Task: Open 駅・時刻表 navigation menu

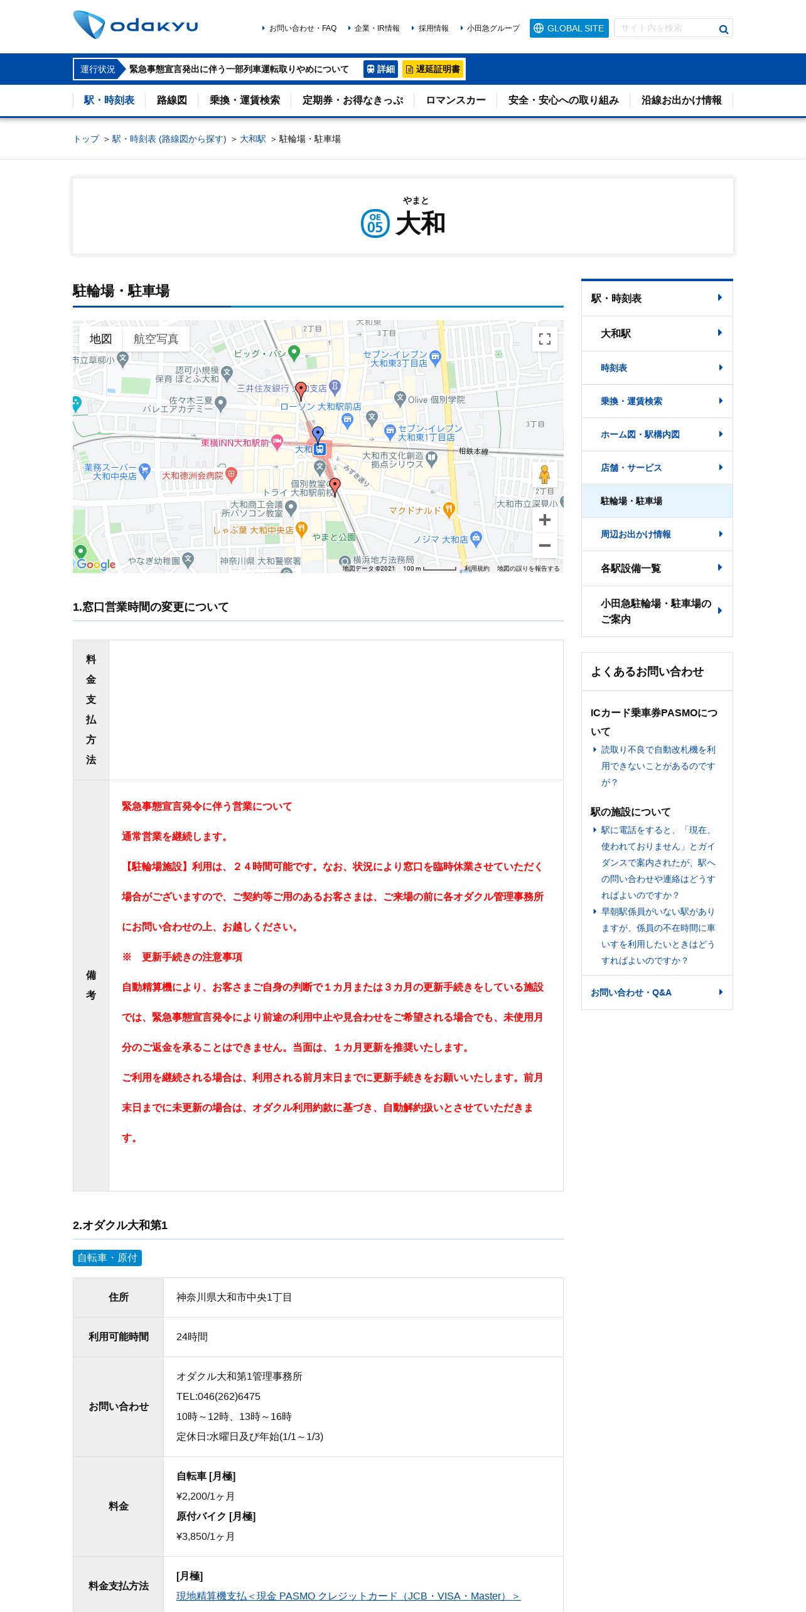Action: [109, 100]
